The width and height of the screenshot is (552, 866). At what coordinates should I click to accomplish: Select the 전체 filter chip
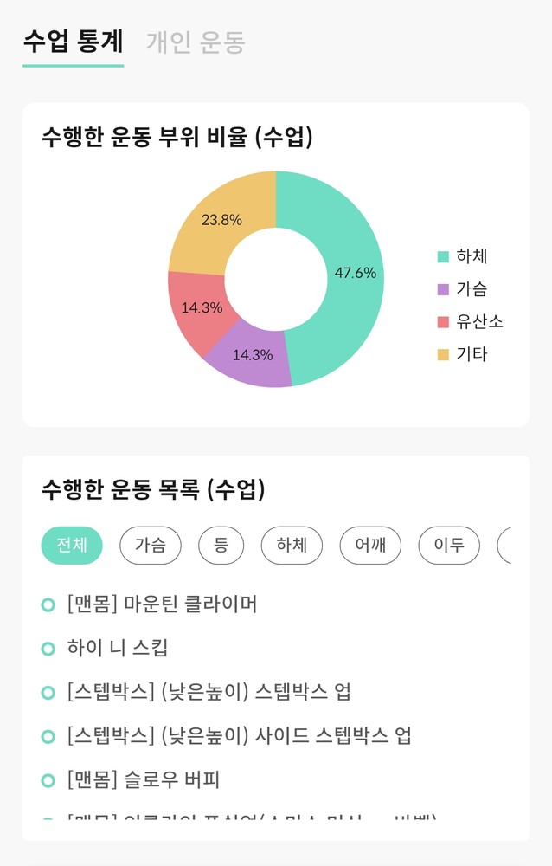tap(72, 545)
